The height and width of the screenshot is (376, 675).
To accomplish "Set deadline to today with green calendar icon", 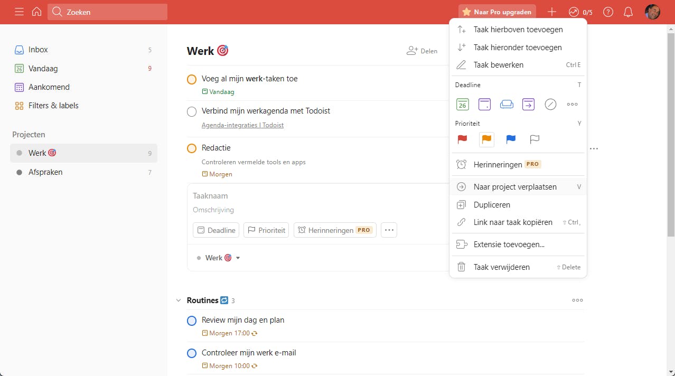I will [462, 104].
